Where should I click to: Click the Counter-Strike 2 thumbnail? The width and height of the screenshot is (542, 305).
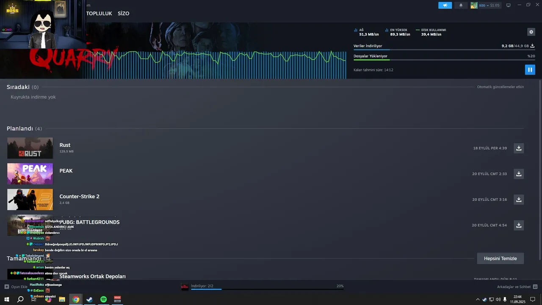click(30, 200)
